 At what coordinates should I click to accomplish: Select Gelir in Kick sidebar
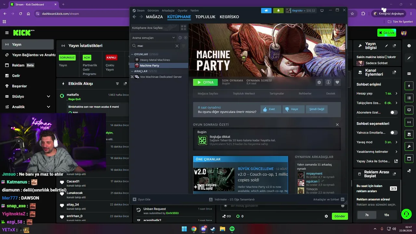[x=28, y=76]
